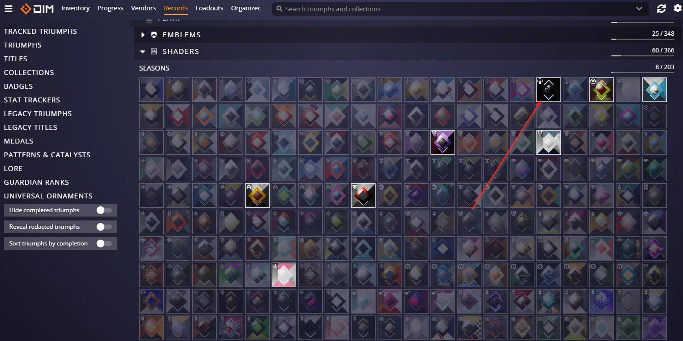Expand the Emblems section
Viewport: 683px width, 341px height.
click(x=143, y=35)
